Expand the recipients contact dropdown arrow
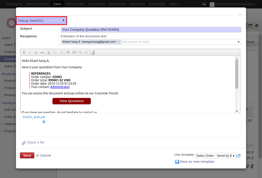Screen dimensions: 262x178 pos(239,42)
